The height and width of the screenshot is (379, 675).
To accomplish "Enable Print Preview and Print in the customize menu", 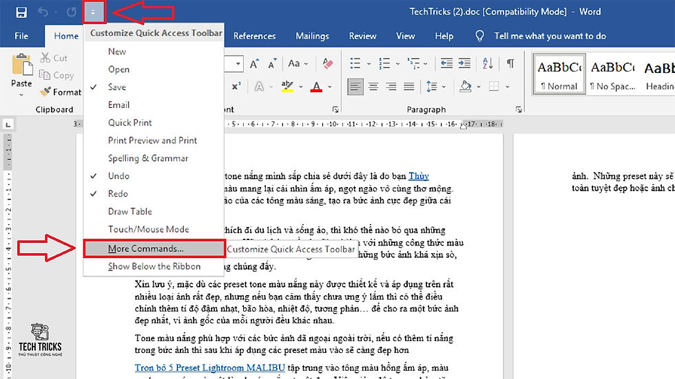I will [x=154, y=140].
